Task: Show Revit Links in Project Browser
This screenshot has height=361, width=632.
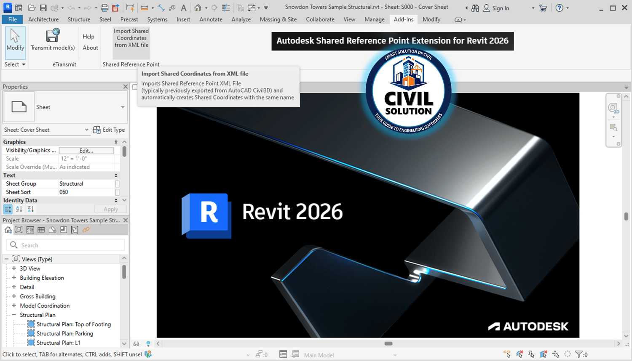Action: (86, 230)
